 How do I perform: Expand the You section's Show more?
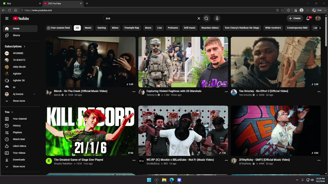[x=20, y=167]
